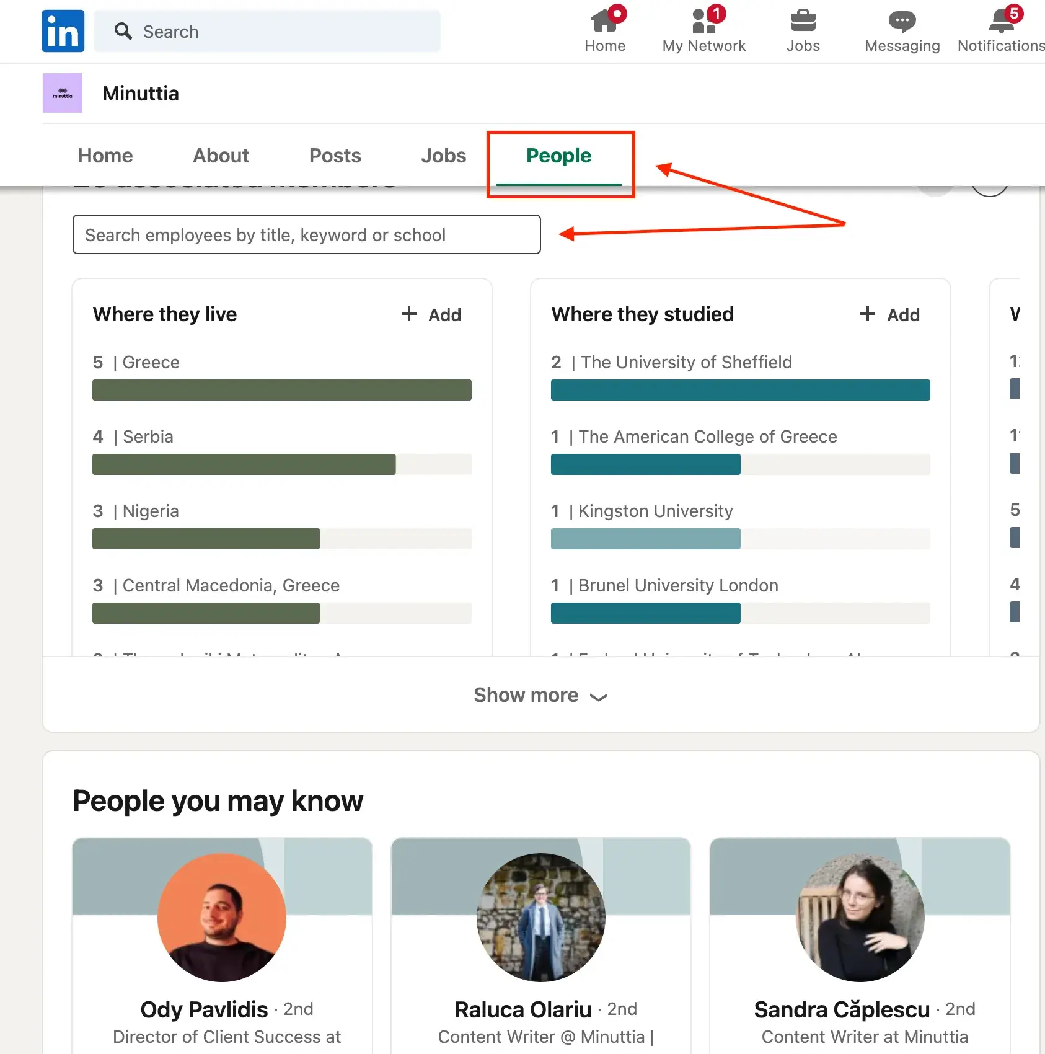Switch to the company Jobs tab

tap(444, 155)
